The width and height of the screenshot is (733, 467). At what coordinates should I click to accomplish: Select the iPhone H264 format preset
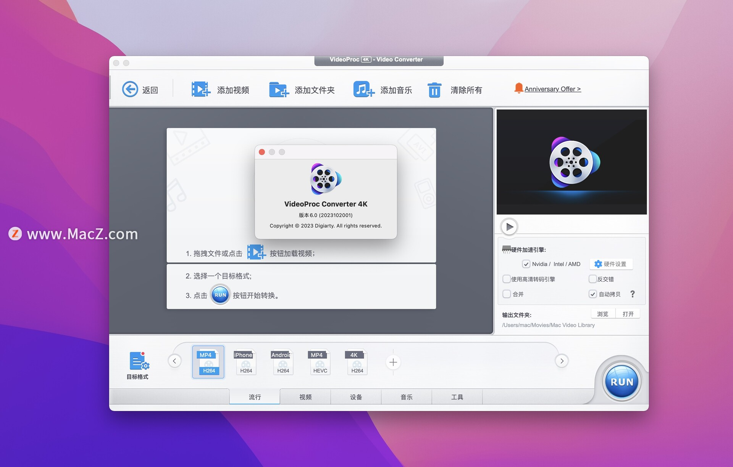coord(245,362)
